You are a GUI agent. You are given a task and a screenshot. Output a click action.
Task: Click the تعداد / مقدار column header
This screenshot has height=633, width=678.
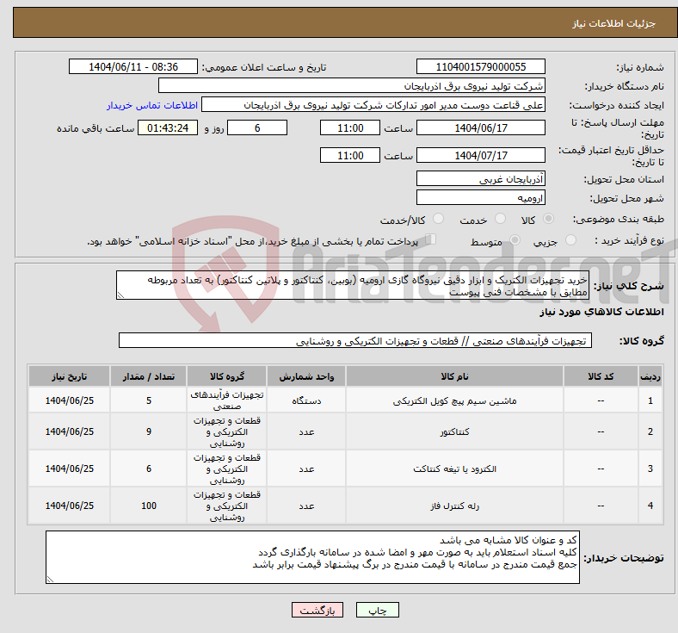click(148, 376)
